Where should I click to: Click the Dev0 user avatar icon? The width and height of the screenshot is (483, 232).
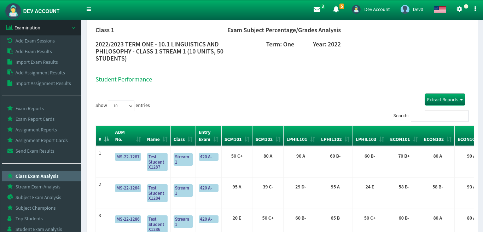point(405,10)
